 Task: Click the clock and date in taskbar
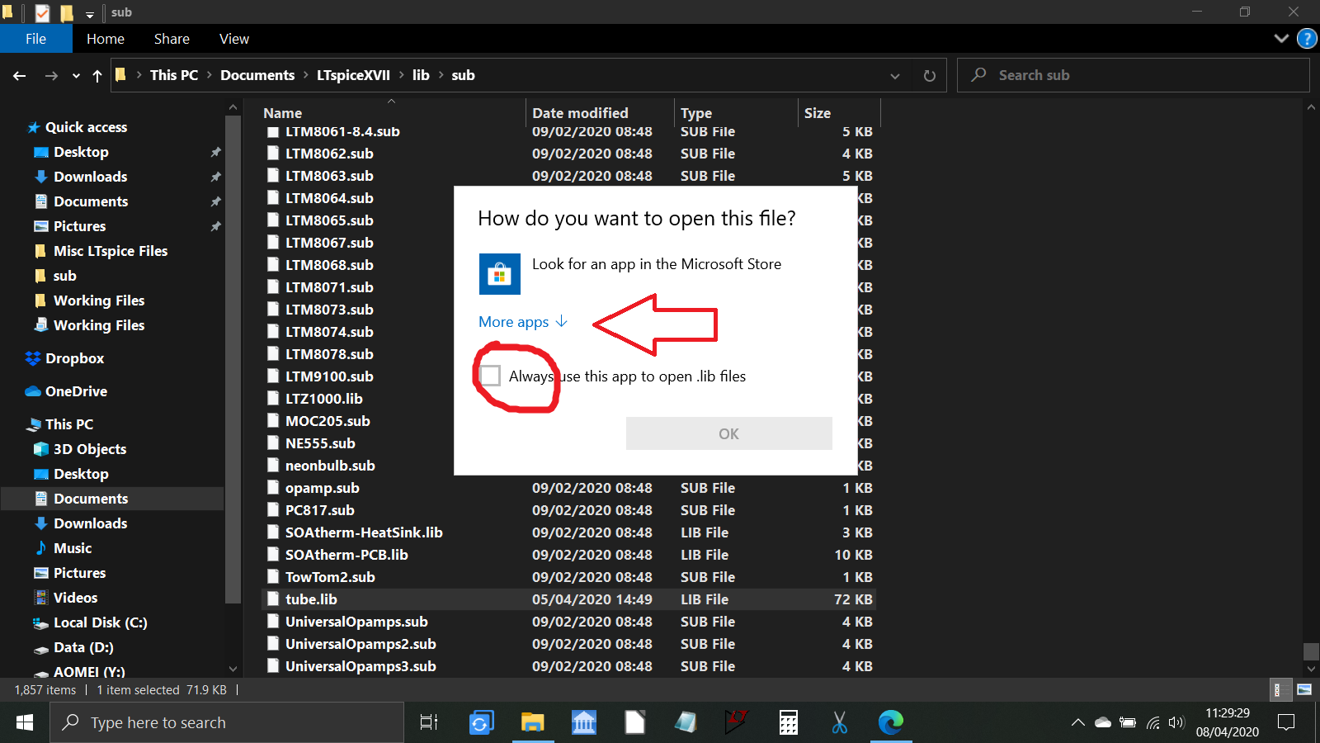[1228, 722]
